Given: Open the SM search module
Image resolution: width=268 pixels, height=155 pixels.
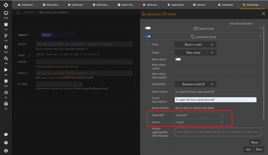Looking at the screenshot, I should click(6, 60).
